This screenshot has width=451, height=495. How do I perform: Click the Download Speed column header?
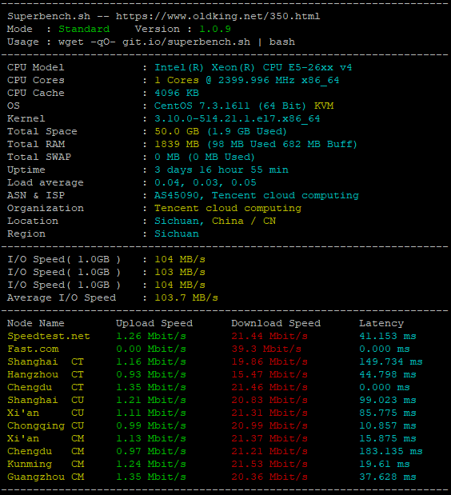click(x=276, y=323)
